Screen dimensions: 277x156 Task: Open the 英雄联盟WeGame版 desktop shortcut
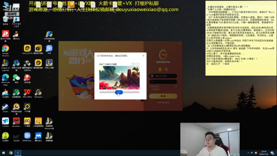(49, 123)
